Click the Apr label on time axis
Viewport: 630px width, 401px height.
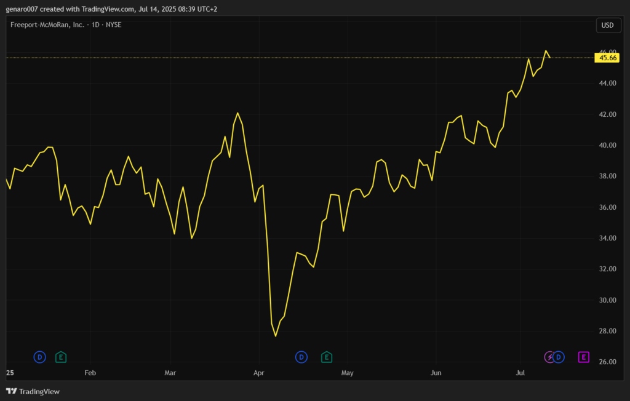point(259,373)
